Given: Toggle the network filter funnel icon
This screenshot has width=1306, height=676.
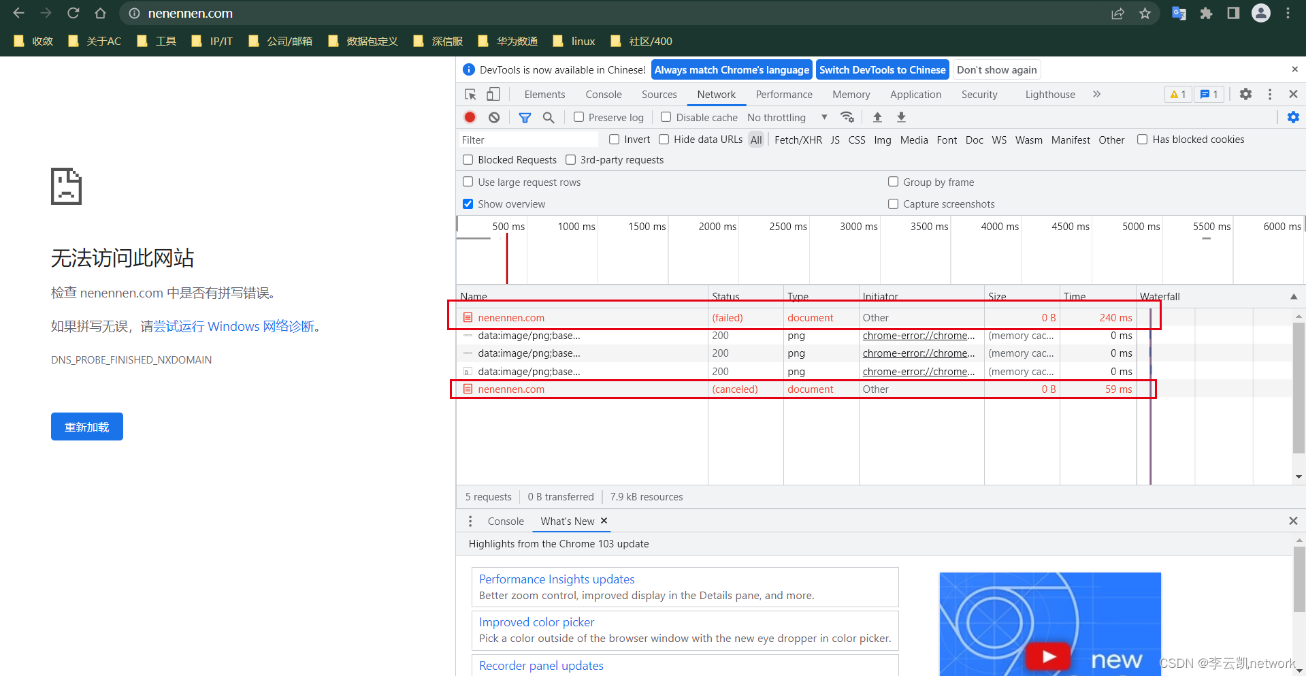Looking at the screenshot, I should (x=525, y=118).
